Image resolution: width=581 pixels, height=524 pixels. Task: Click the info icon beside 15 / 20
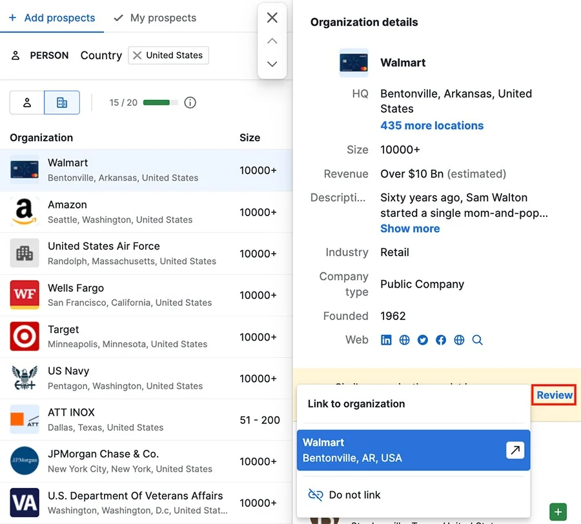[190, 103]
